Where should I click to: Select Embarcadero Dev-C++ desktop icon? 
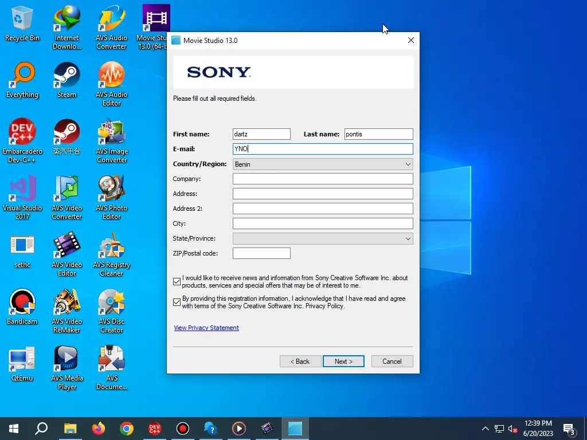[22, 141]
